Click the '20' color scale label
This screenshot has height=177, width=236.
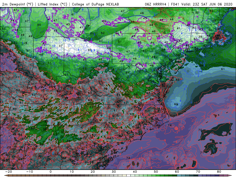tap(93, 172)
